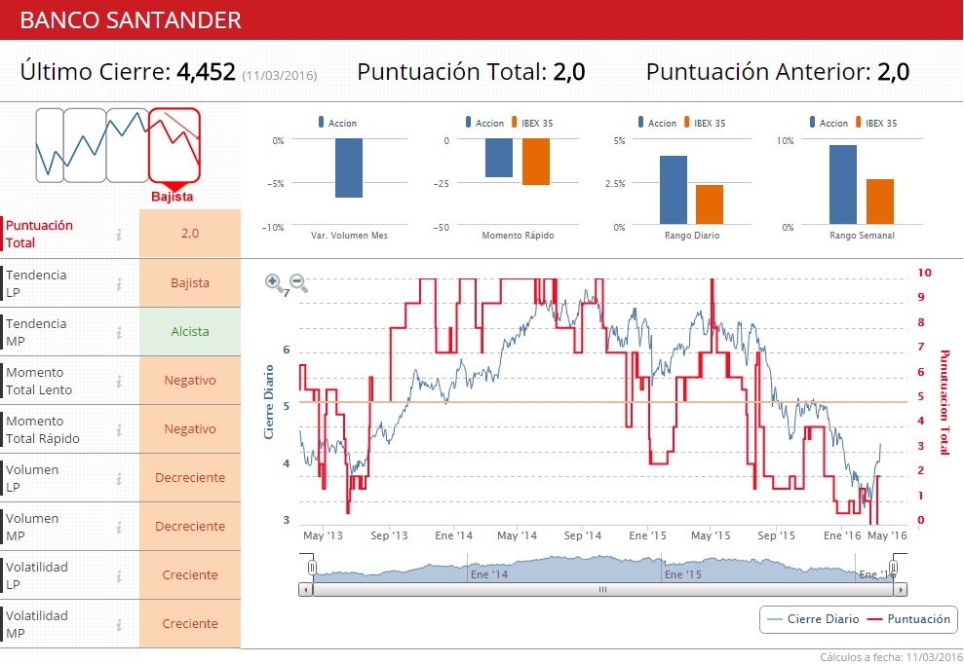Toggle Puntuación series in chart legend
Image resolution: width=964 pixels, height=664 pixels.
tap(908, 619)
